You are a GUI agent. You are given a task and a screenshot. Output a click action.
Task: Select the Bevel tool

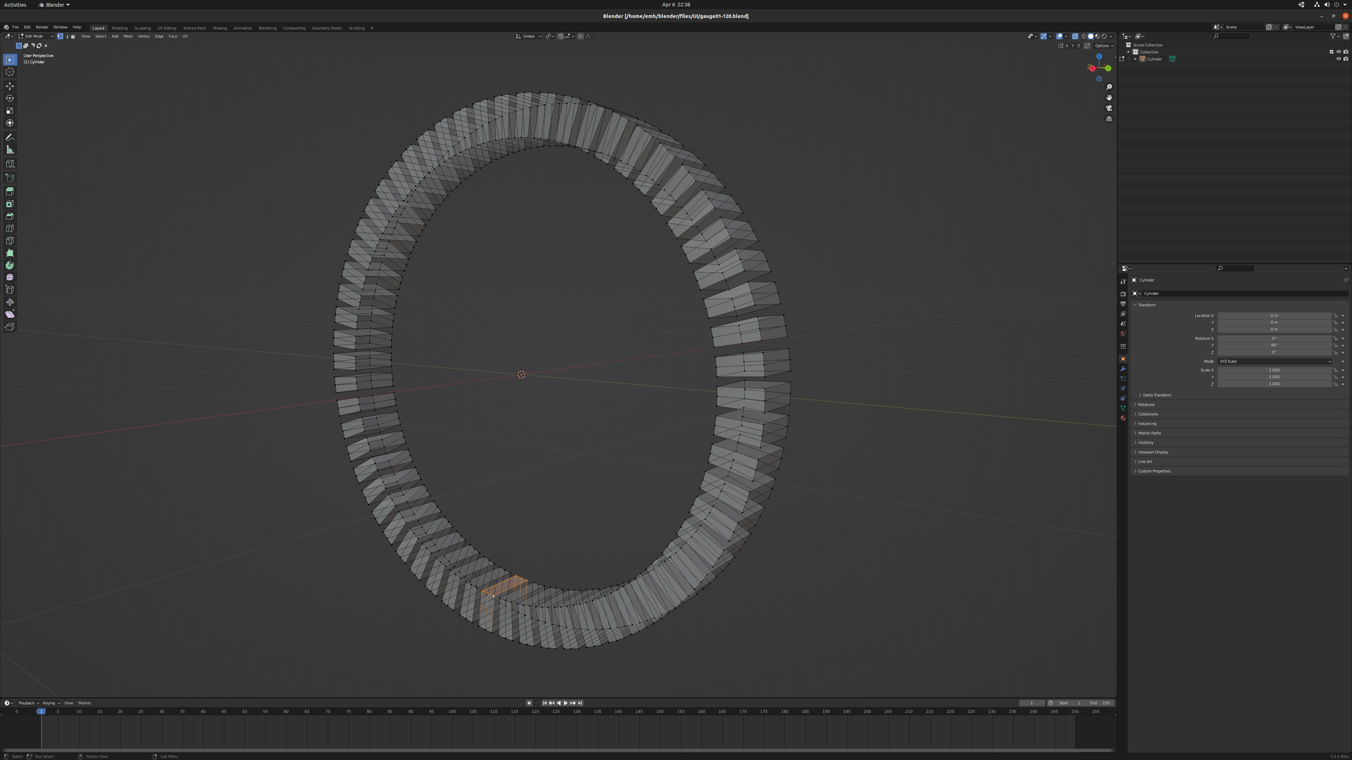pos(10,216)
